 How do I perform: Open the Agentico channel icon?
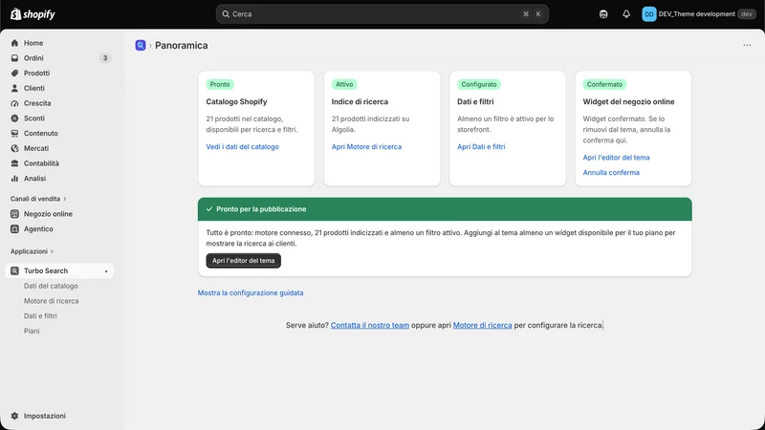(14, 229)
